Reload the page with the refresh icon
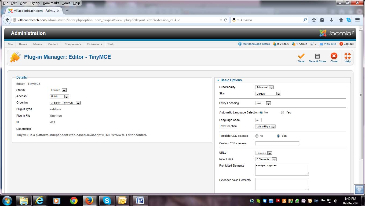The image size is (365, 206). point(226,20)
